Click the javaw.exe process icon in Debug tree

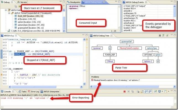click(9, 31)
